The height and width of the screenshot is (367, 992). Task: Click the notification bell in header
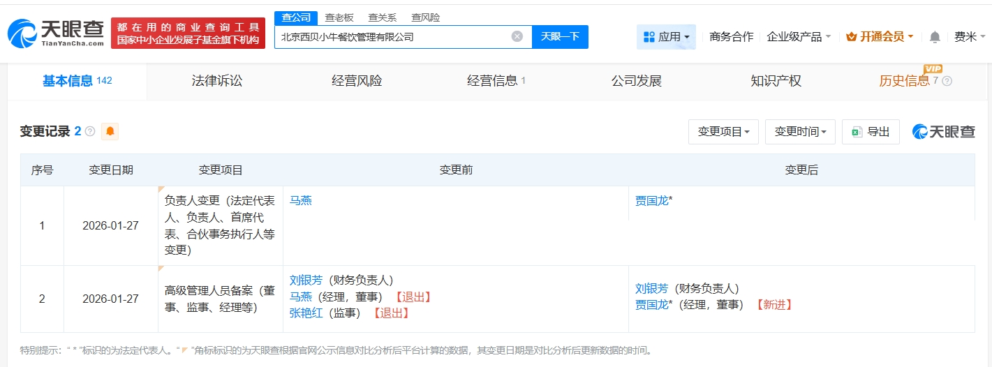coord(935,37)
